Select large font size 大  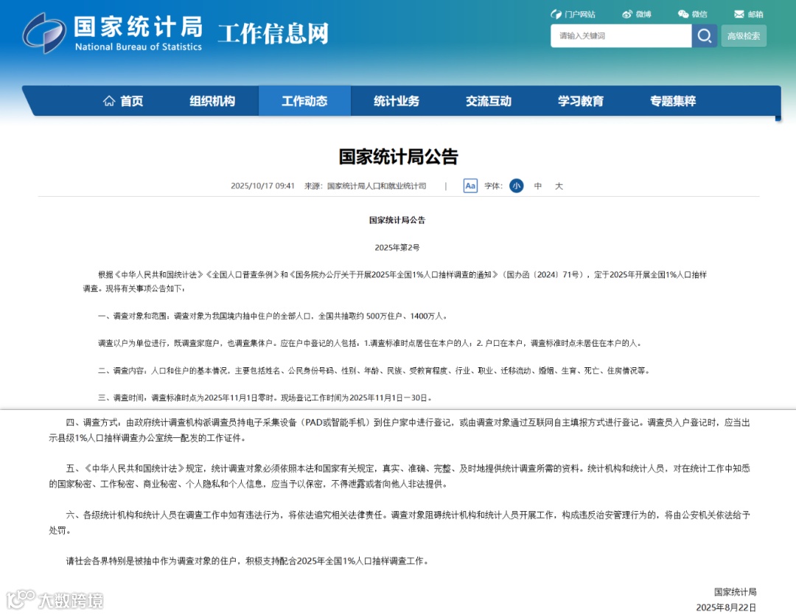click(559, 186)
